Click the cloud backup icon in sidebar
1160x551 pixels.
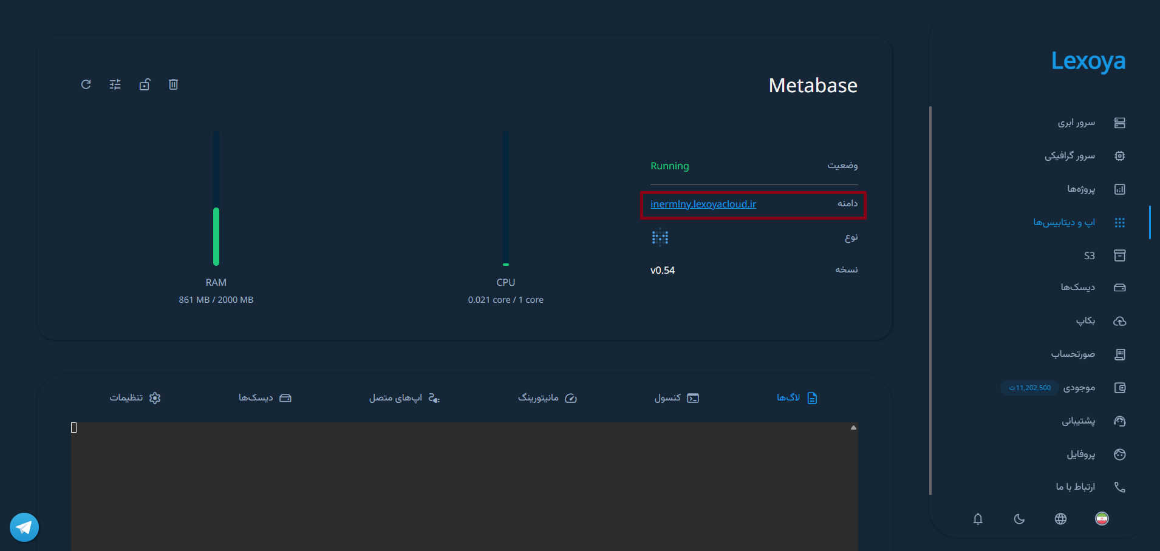click(x=1120, y=321)
